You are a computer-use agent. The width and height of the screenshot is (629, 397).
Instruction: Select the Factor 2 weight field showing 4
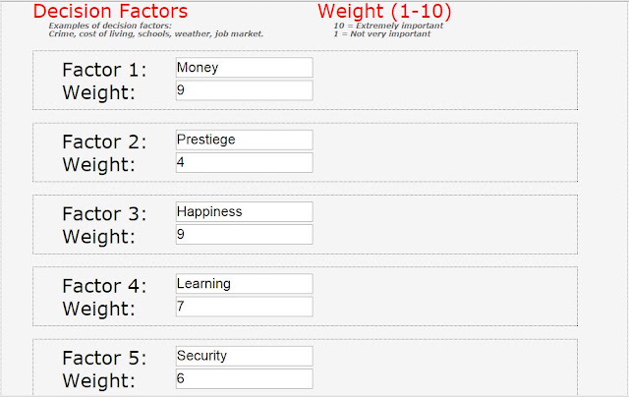[x=245, y=162]
